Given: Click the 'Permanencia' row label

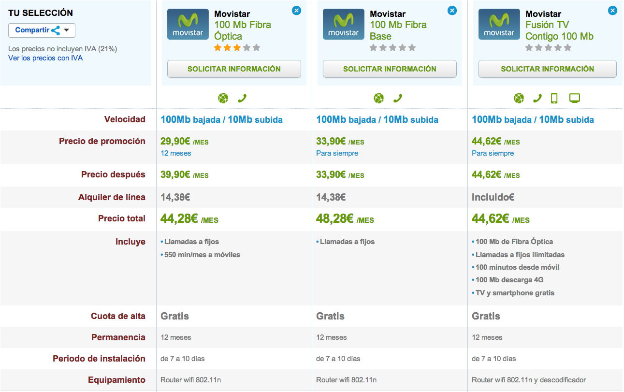Looking at the screenshot, I should (x=118, y=337).
